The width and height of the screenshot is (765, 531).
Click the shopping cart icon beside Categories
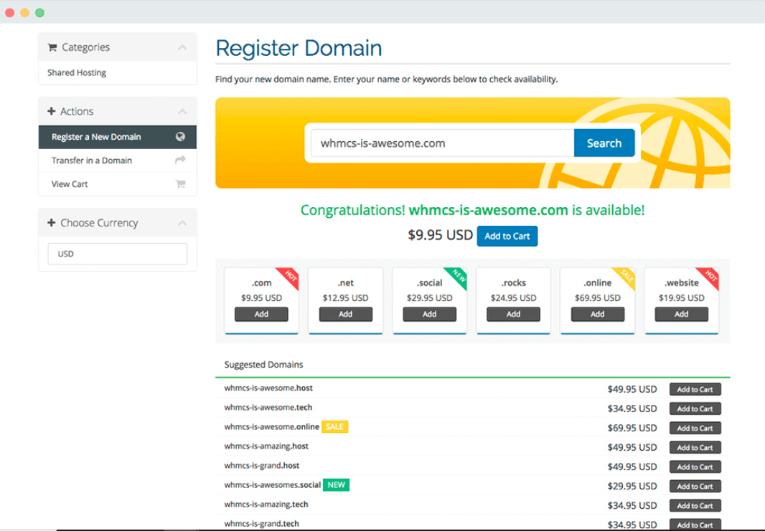52,47
